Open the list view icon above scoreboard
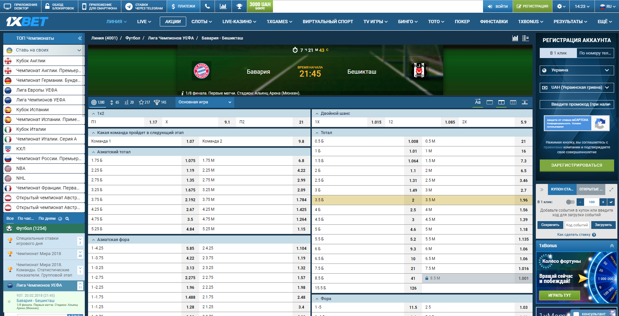The height and width of the screenshot is (316, 619). coord(526,38)
